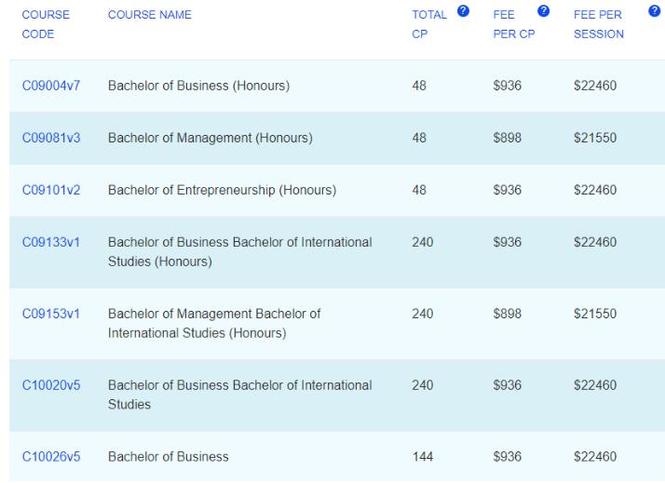Open course code C09101v2 link

coord(51,190)
